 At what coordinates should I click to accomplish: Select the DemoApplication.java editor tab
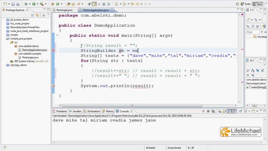tap(96, 10)
